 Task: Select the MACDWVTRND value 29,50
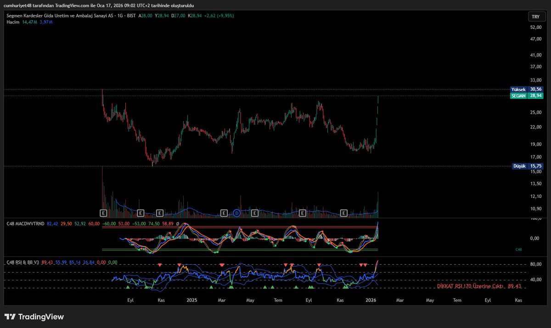(67, 224)
